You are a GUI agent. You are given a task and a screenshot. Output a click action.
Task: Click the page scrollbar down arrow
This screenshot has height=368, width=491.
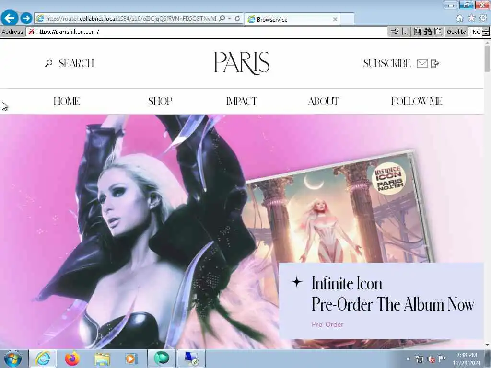(487, 345)
